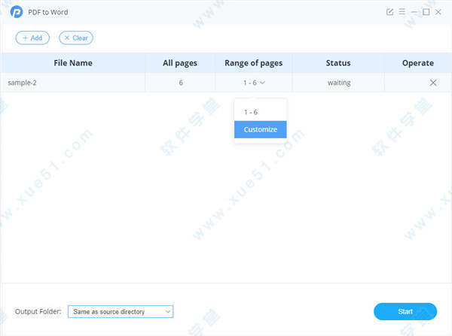Choose Customize from the page range menu
Viewport: 452px width, 336px height.
[260, 129]
